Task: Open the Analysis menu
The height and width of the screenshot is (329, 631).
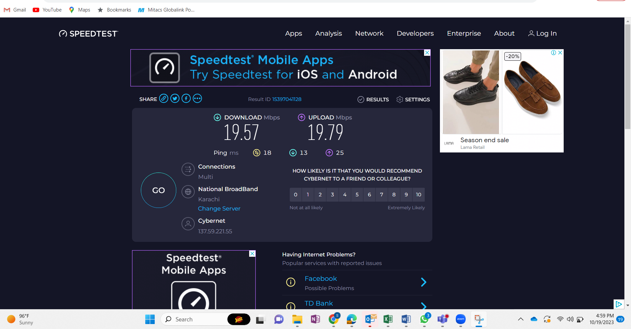Action: (328, 33)
